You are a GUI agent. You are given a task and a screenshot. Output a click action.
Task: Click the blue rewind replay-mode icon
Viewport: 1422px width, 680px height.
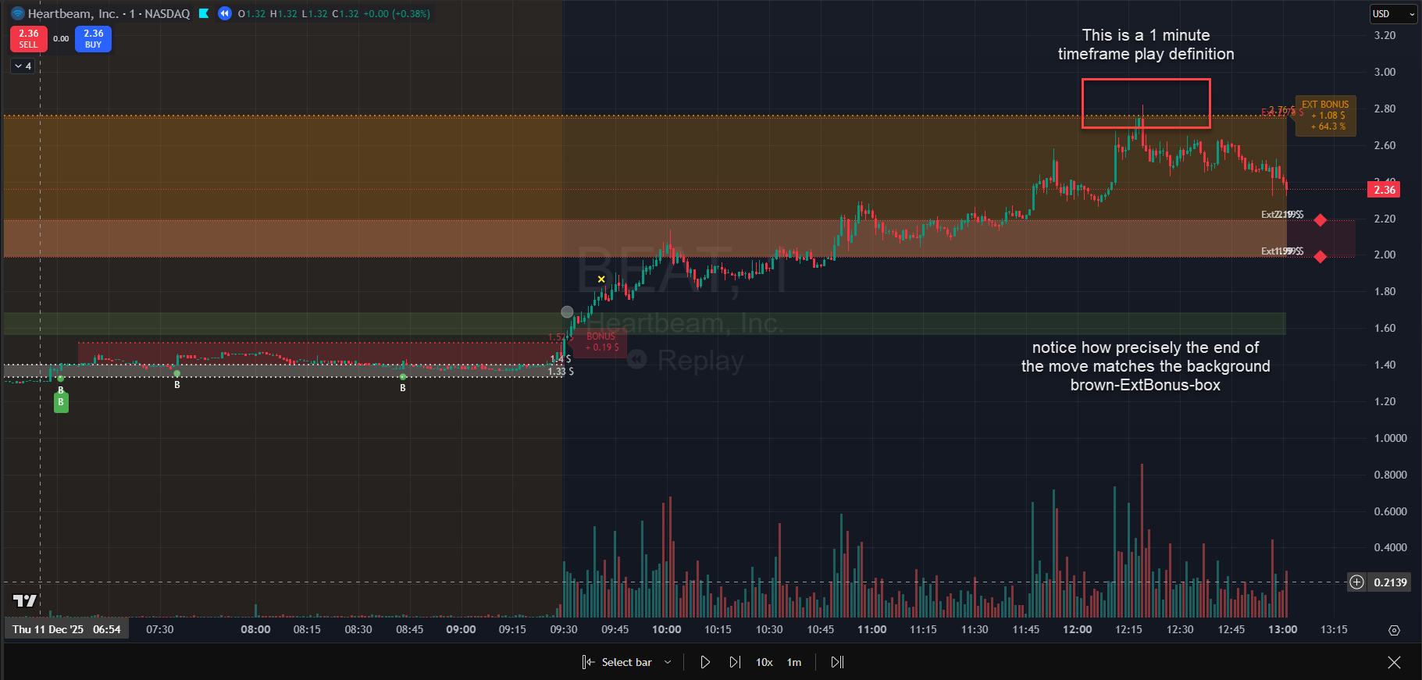pos(225,13)
